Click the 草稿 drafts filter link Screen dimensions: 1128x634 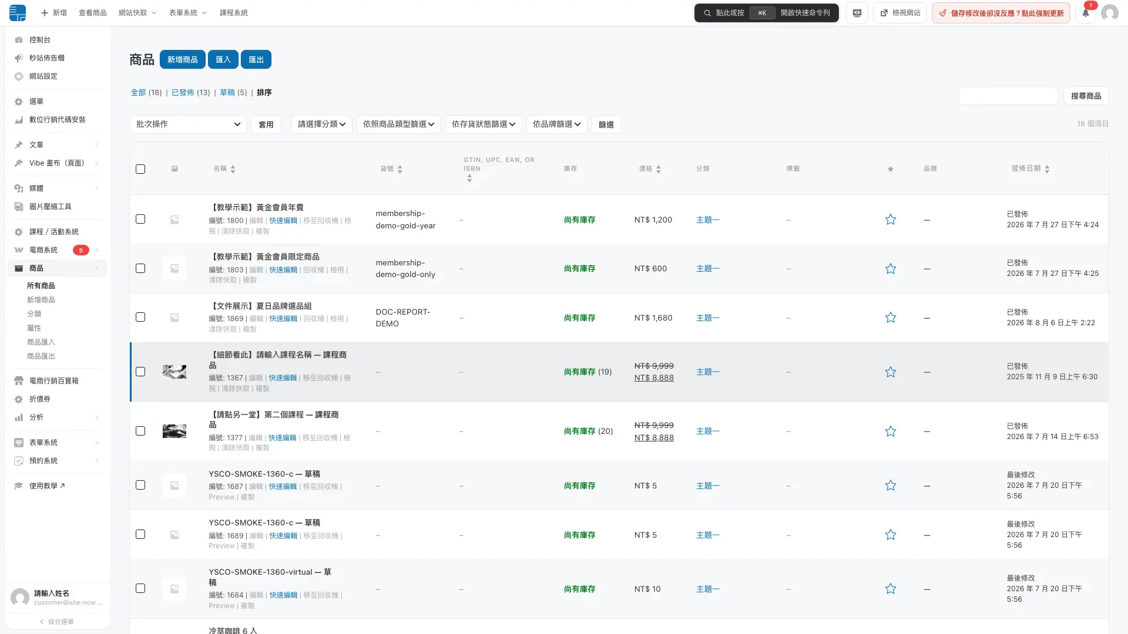[x=227, y=93]
